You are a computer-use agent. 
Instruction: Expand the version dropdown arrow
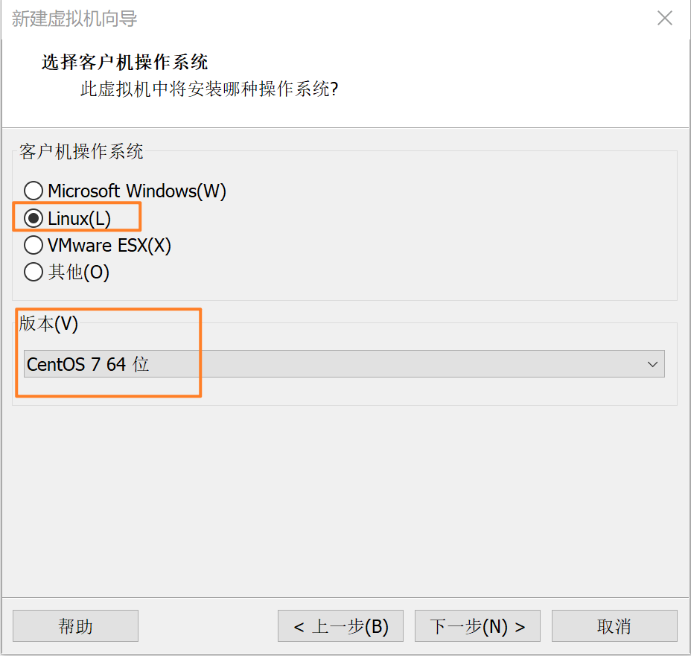coord(652,364)
